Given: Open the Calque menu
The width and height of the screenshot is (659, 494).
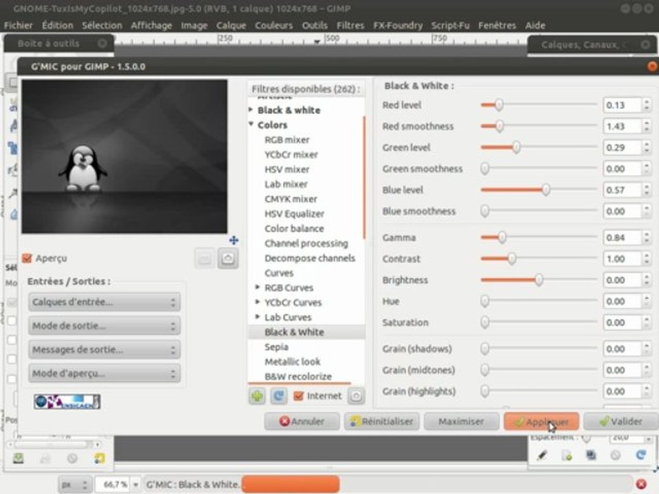Looking at the screenshot, I should tap(231, 25).
